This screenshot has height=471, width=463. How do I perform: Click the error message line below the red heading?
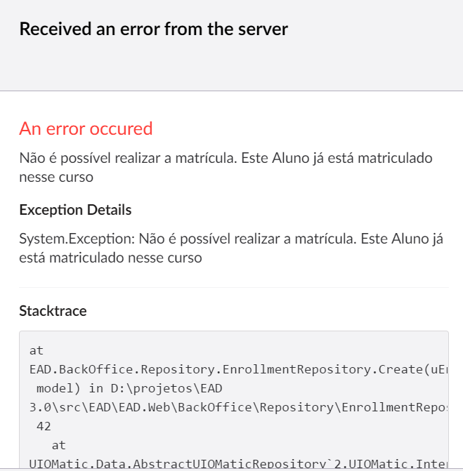(x=226, y=158)
